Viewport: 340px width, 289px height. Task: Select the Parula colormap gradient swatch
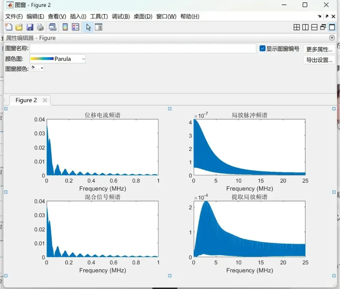pos(42,59)
